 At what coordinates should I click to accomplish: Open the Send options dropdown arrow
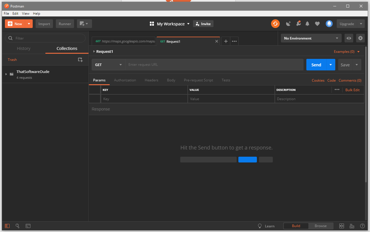click(x=331, y=65)
